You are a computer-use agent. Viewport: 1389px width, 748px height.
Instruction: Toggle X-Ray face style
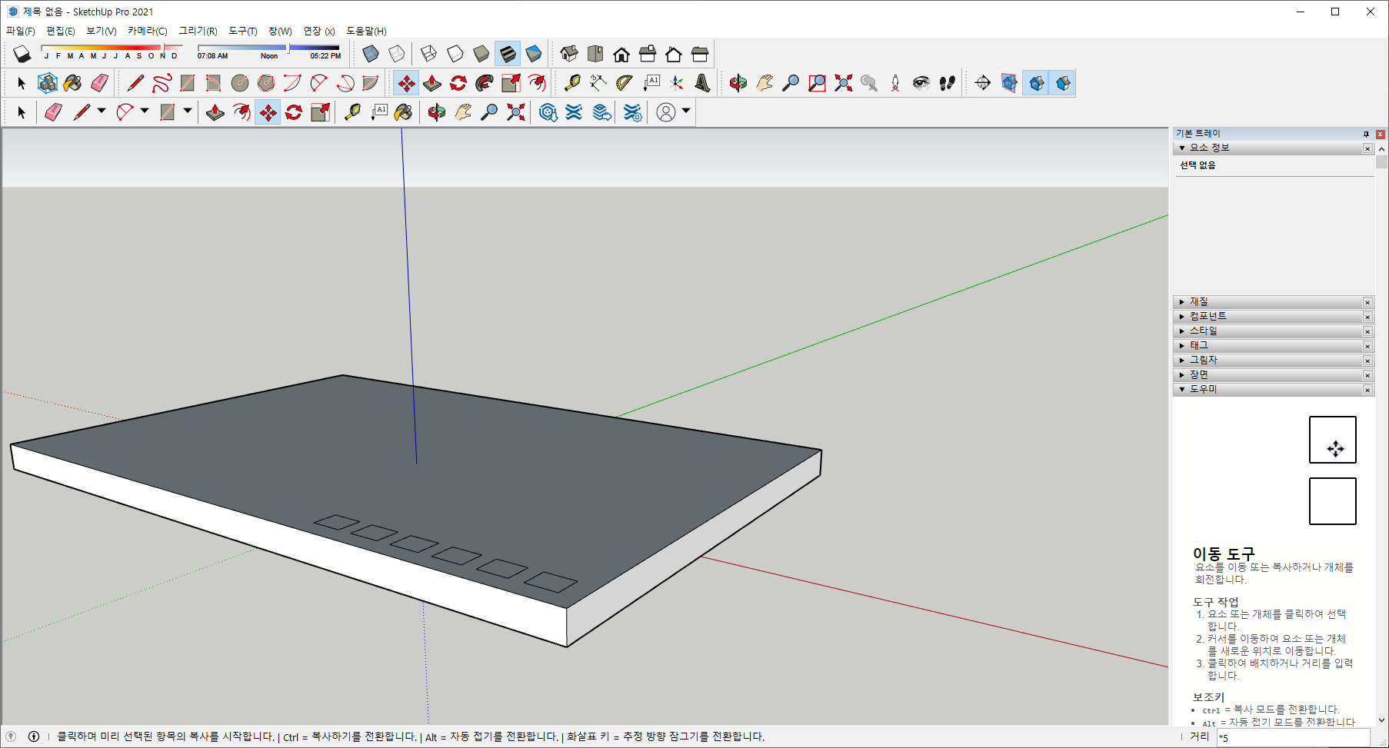(371, 54)
